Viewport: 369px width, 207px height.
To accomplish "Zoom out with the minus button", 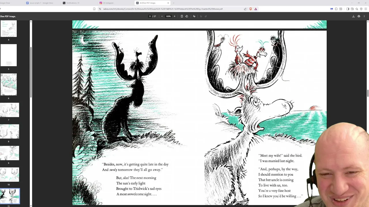I will [162, 16].
